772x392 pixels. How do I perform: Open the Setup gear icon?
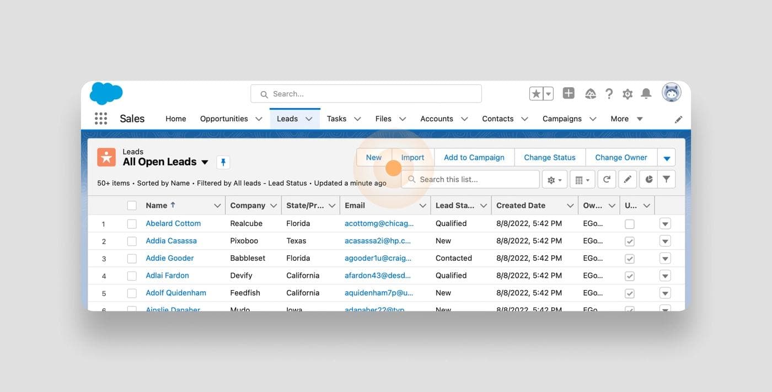[628, 94]
